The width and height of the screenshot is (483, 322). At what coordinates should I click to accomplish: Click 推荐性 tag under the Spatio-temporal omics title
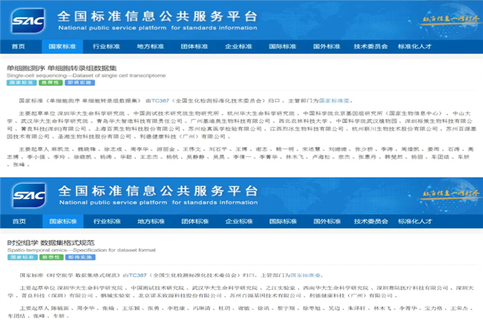(50, 257)
